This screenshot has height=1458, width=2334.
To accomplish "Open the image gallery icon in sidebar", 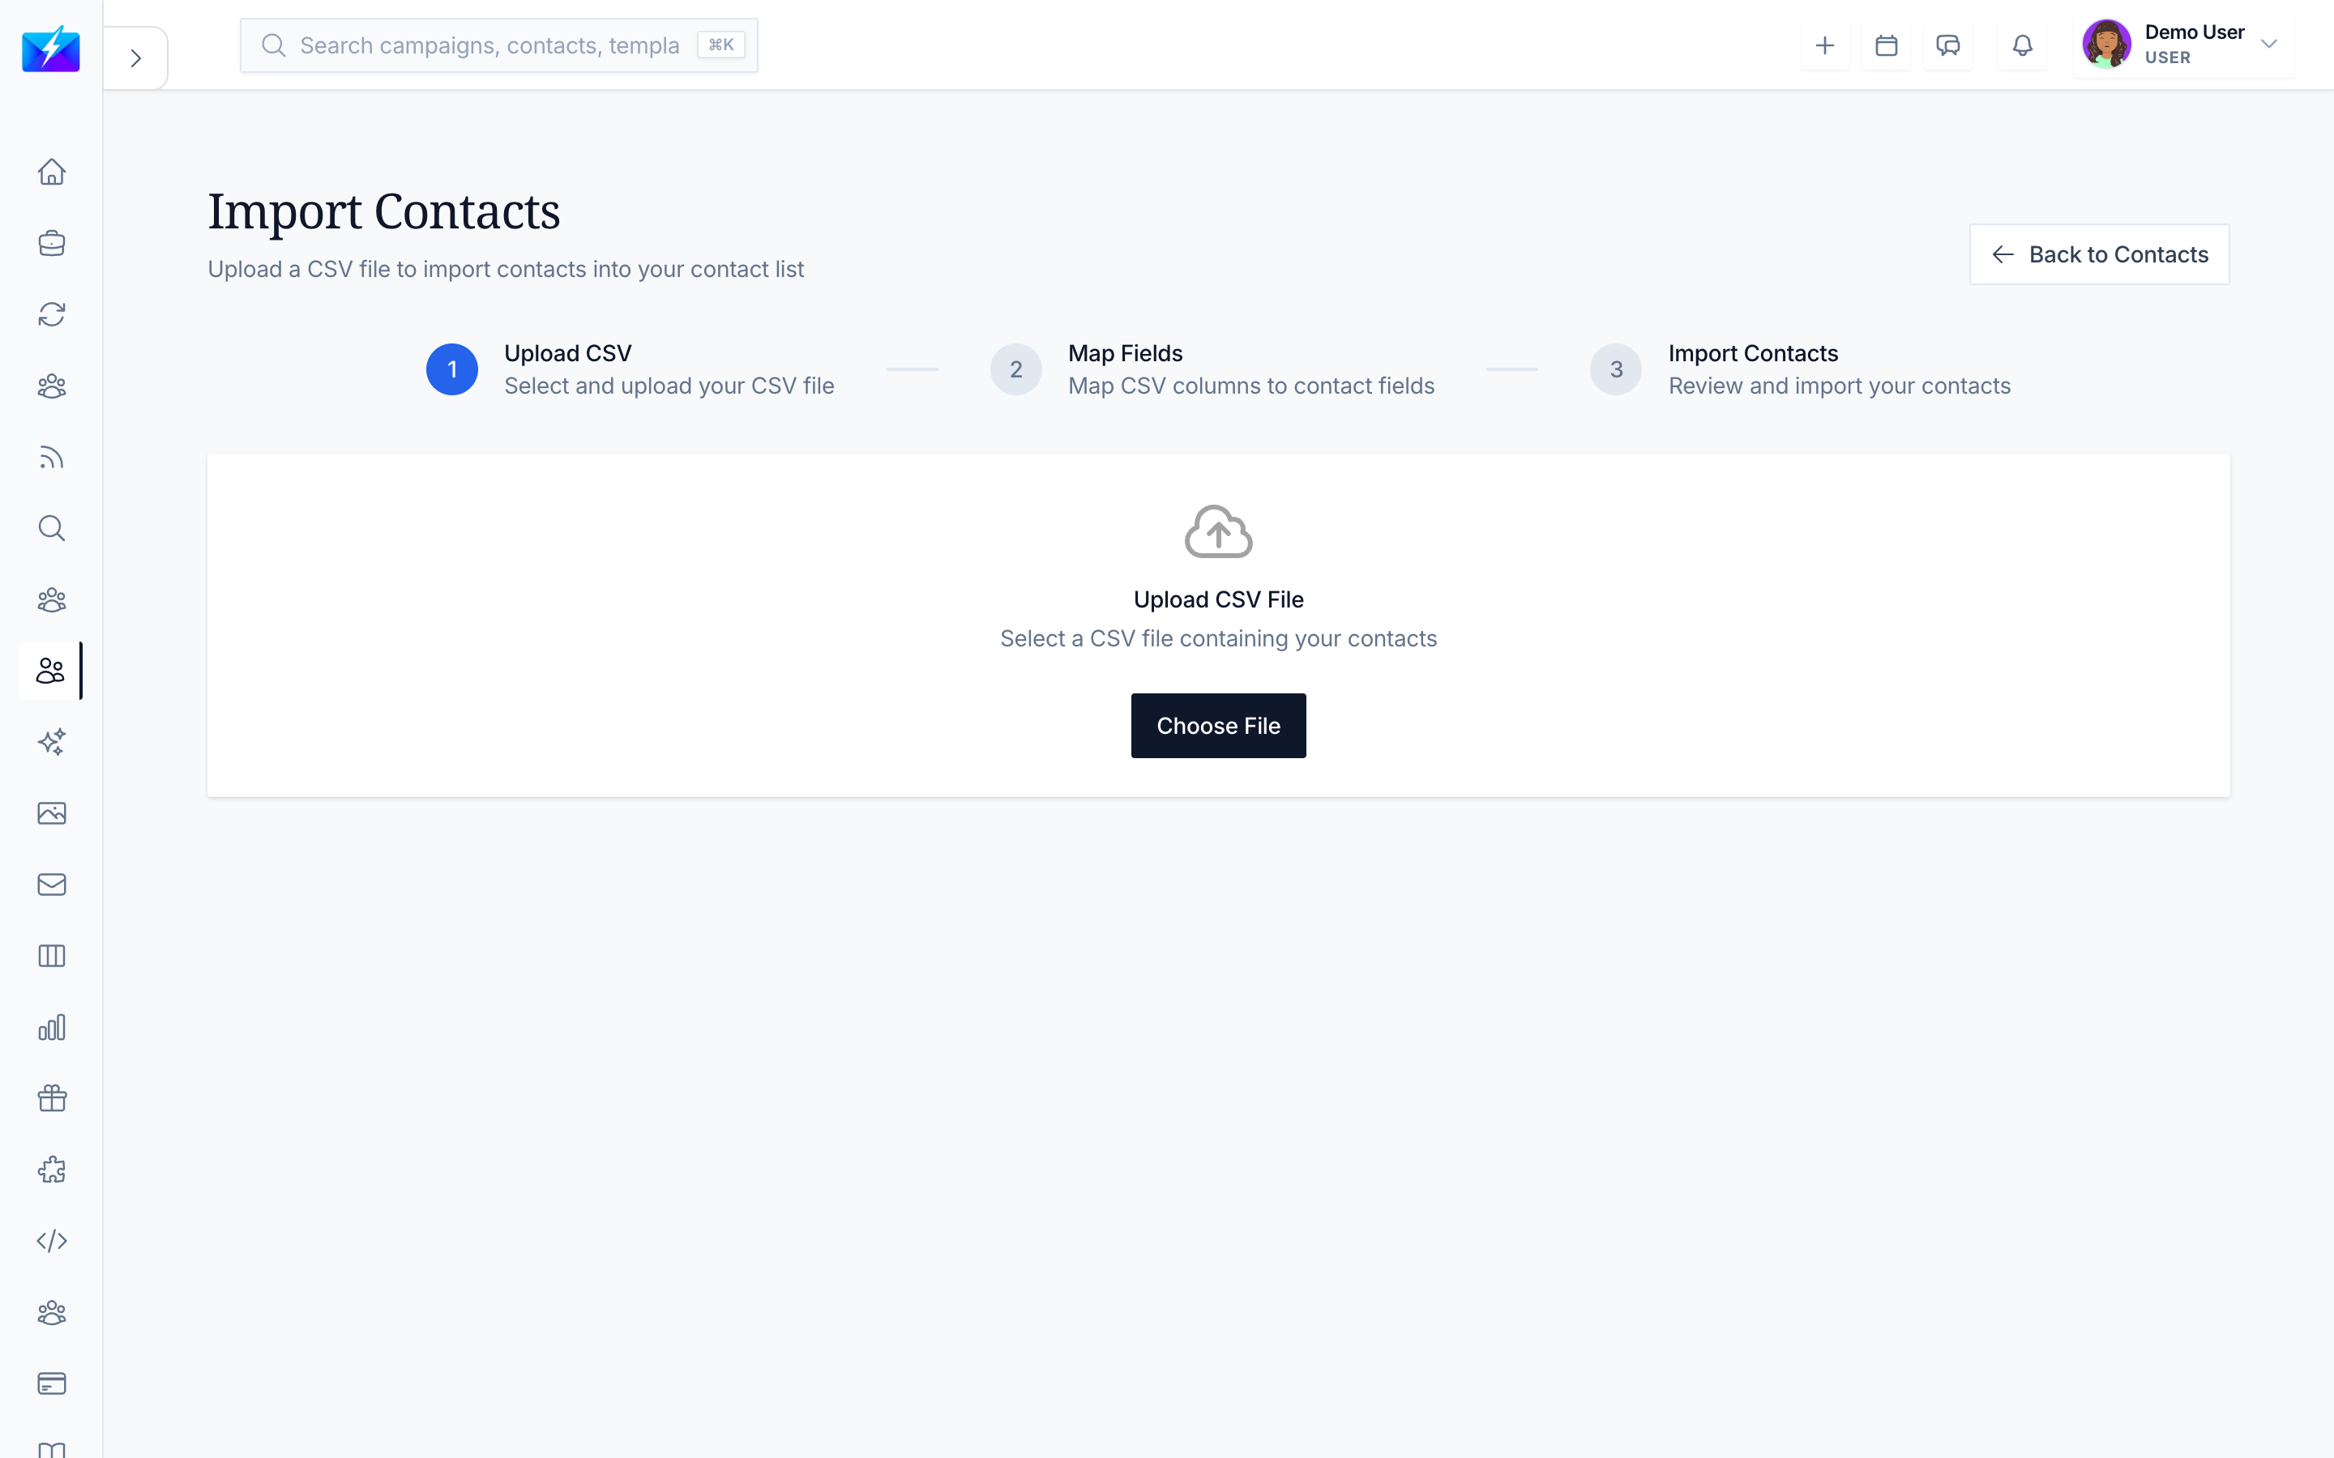I will click(x=51, y=813).
